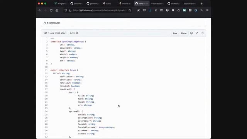Focus the github.com URL address field

(x=100, y=10)
